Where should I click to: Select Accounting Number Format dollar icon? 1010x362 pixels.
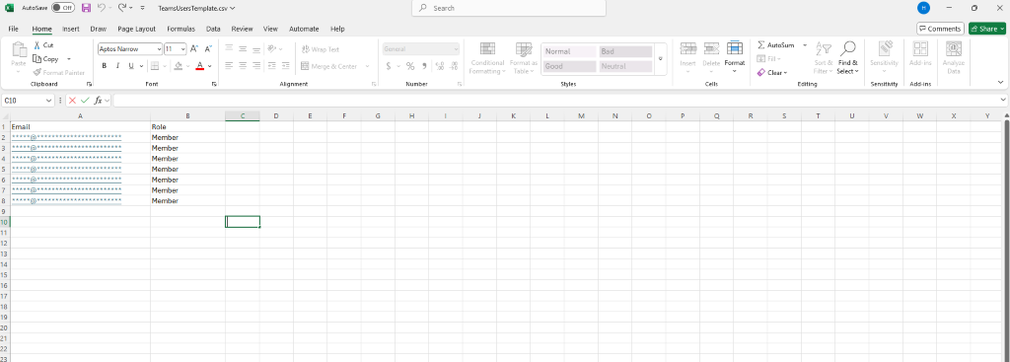(x=389, y=66)
